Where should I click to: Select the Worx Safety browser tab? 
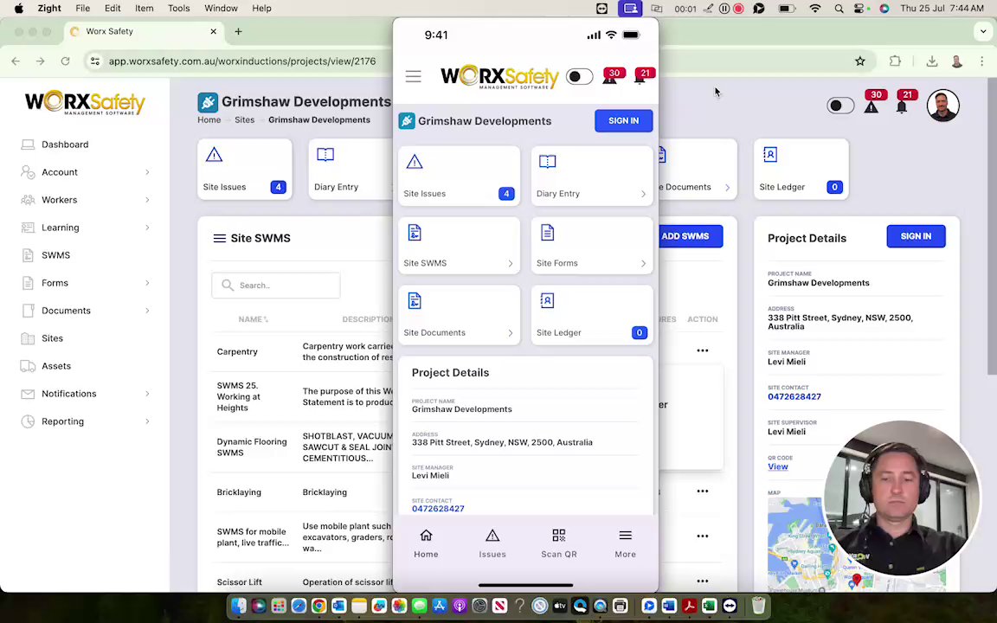point(143,31)
